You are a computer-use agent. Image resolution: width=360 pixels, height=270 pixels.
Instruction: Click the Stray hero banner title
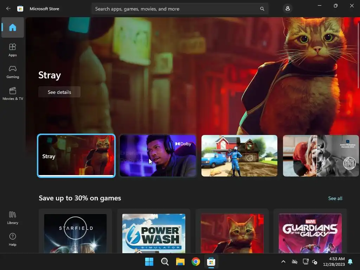50,75
